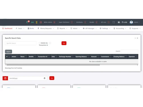
Task: Click the Admin menu monitor icon
Action: click(x=71, y=29)
